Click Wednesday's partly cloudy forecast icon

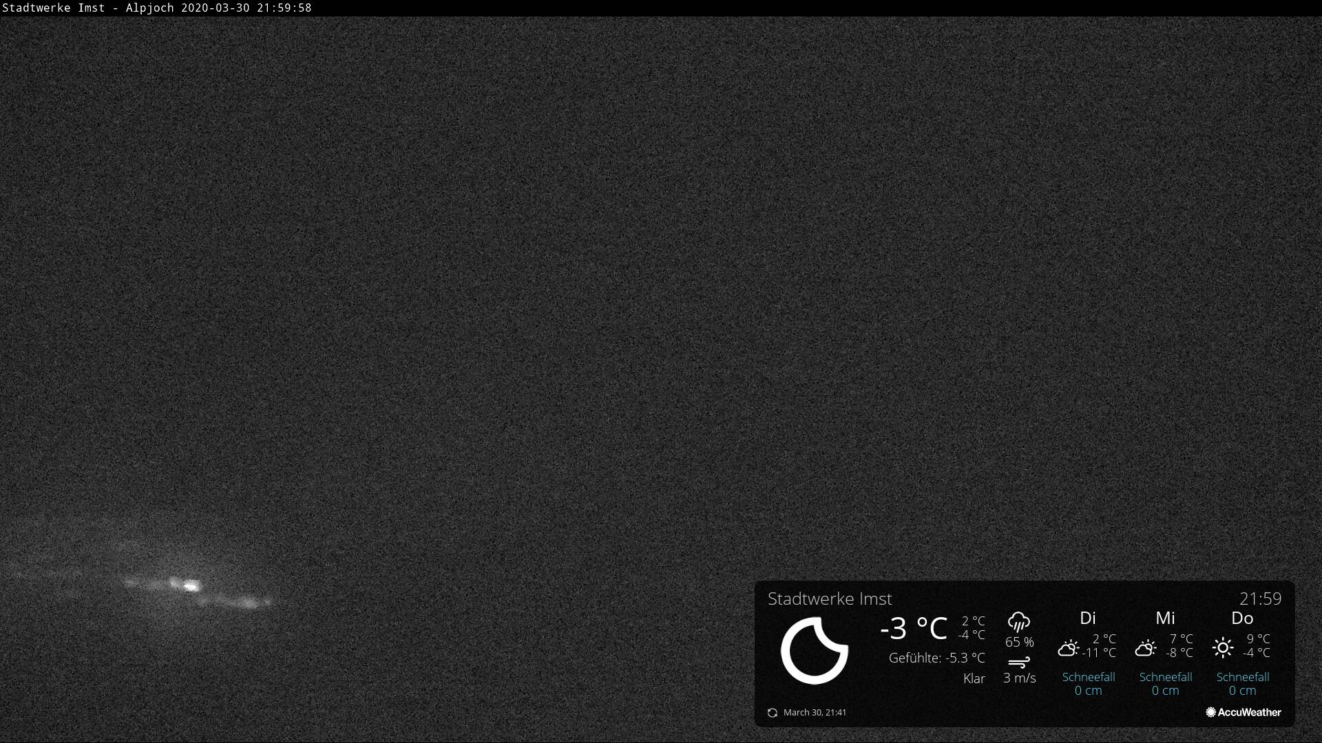(1146, 647)
